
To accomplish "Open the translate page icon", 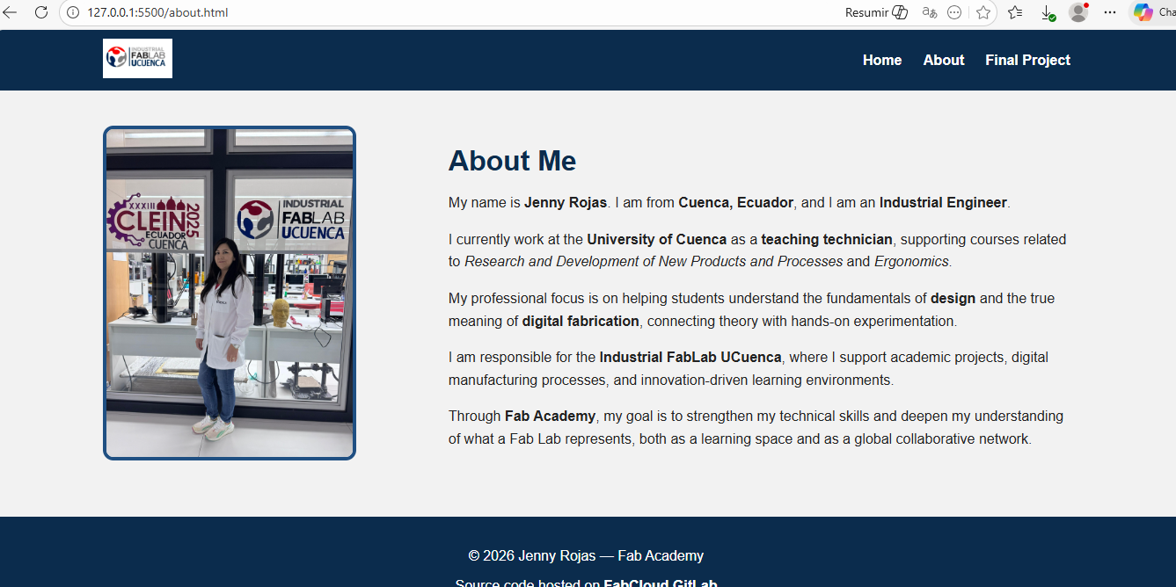I will click(930, 12).
